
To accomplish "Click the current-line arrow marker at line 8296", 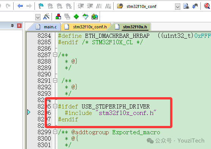I will (x=29, y=112).
